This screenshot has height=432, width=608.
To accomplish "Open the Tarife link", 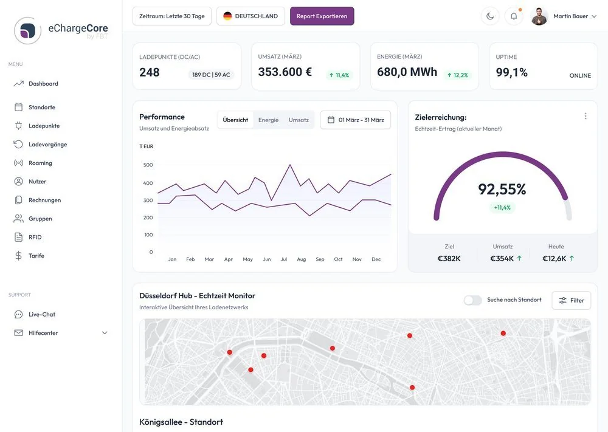I will (36, 256).
